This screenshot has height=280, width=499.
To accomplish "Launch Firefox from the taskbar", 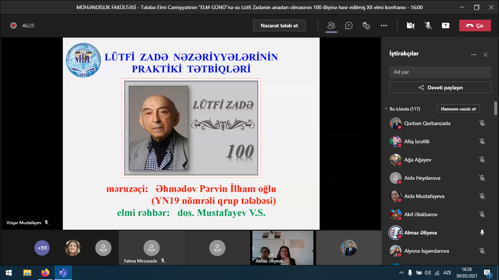I will pos(45,273).
